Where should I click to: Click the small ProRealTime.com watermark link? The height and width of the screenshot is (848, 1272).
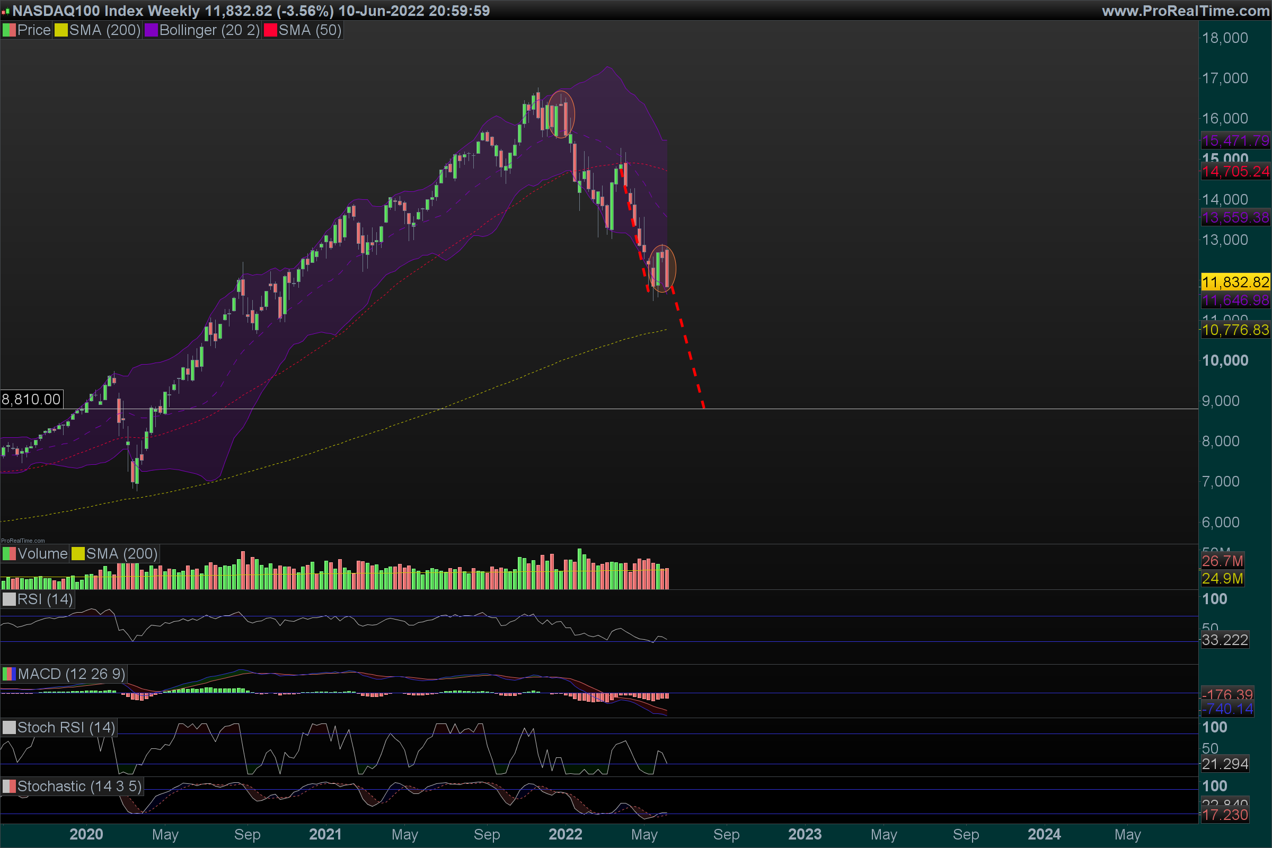[23, 540]
